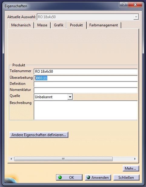Screen dimensions: 146x187
Task: Click into the Teilenummer field
Action: (86, 72)
